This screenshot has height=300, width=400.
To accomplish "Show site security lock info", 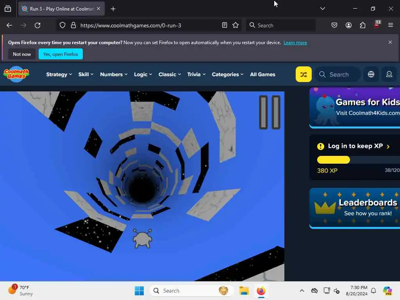I will 73,25.
